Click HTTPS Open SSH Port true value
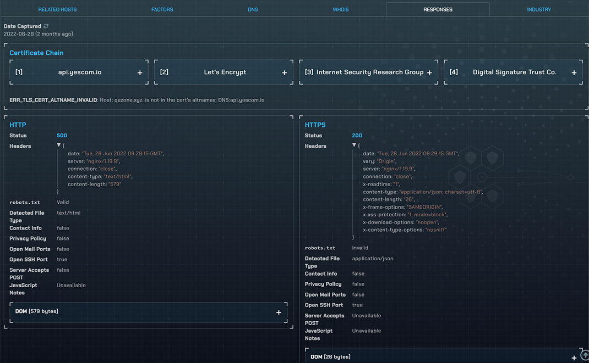Viewport: 589px width, 363px height. (357, 305)
